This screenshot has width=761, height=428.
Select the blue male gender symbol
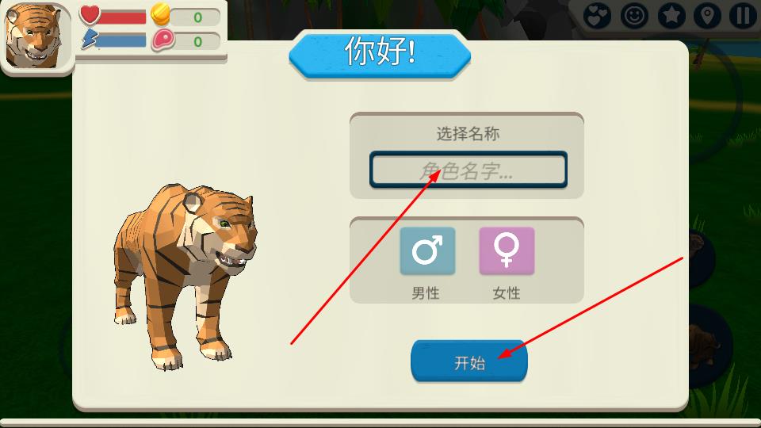click(427, 251)
